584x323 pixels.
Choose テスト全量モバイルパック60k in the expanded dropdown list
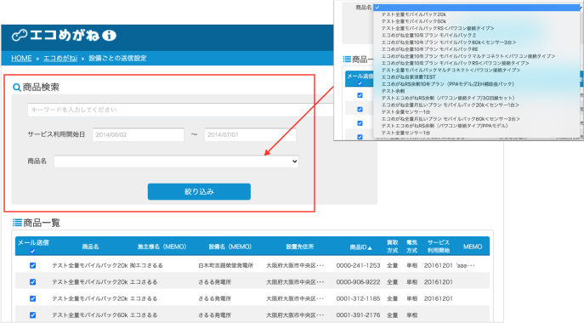413,21
